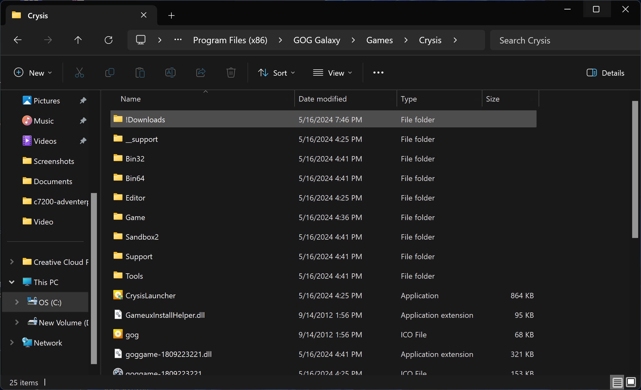Click the Delete trash icon

pos(231,73)
